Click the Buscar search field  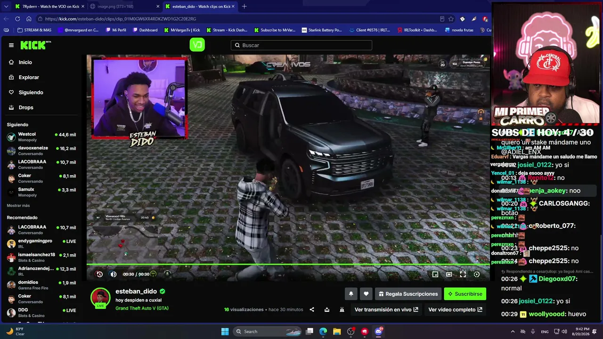(301, 45)
